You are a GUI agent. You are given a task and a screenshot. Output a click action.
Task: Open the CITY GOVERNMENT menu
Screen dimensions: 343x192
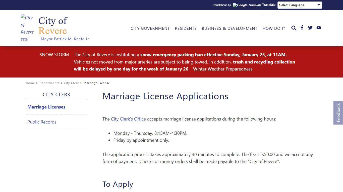150,28
